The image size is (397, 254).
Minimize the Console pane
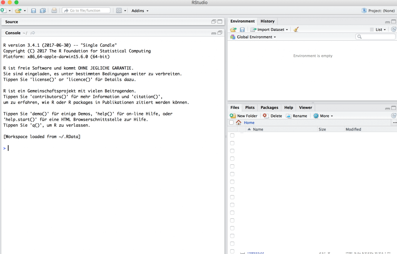tap(214, 33)
